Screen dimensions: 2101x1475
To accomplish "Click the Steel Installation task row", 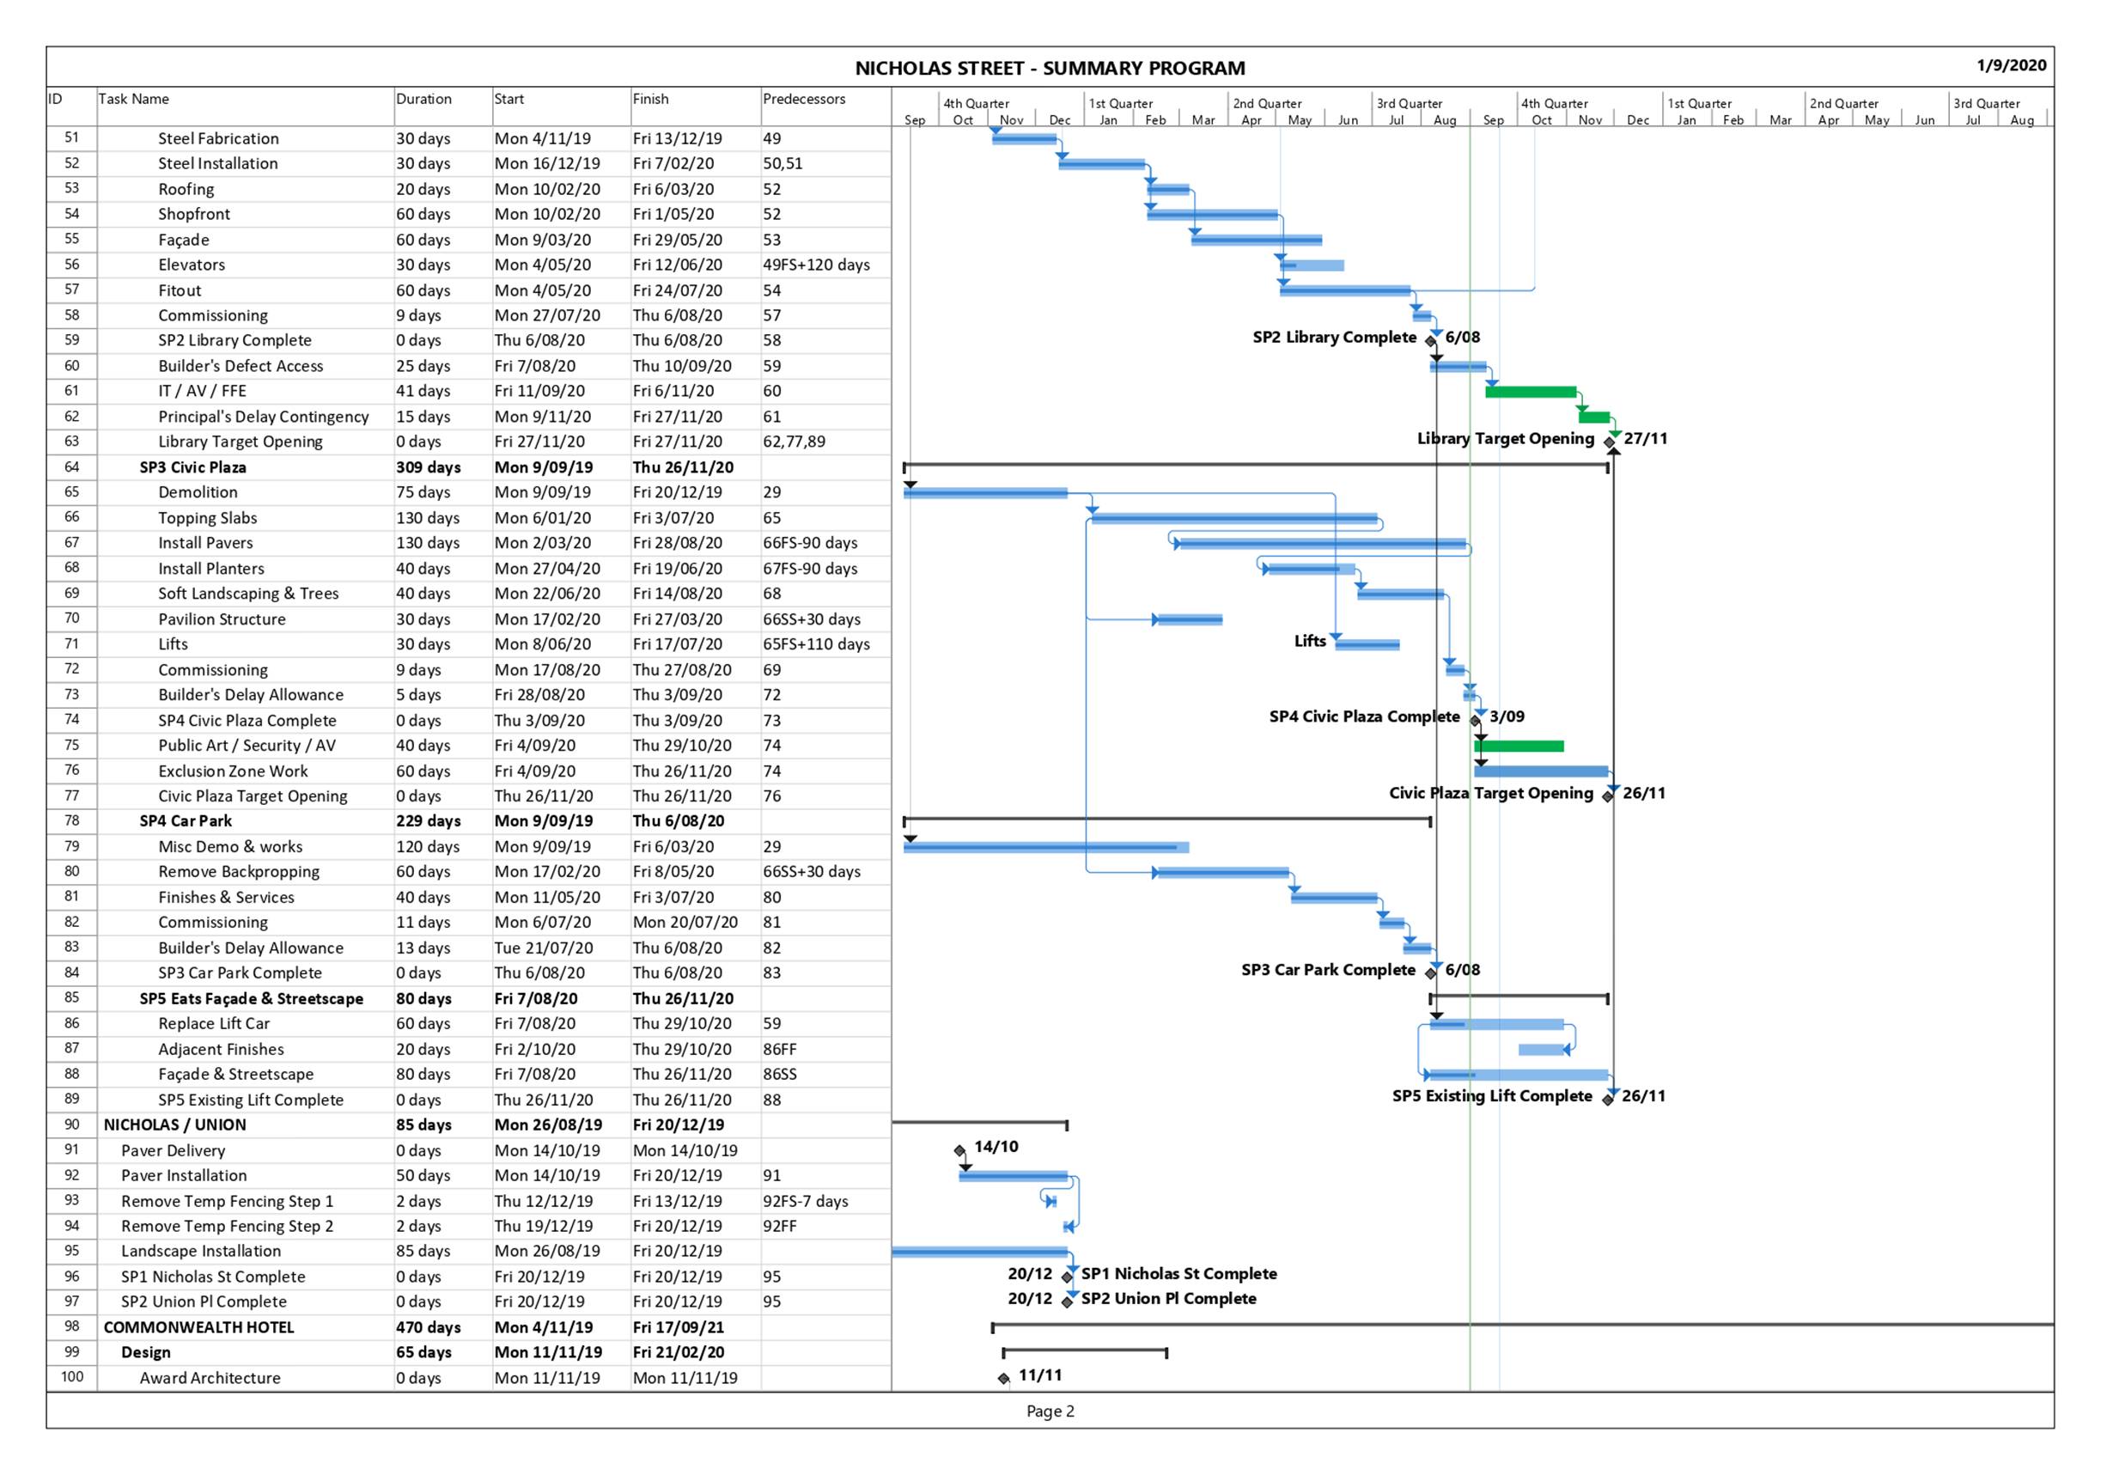I will click(x=468, y=164).
